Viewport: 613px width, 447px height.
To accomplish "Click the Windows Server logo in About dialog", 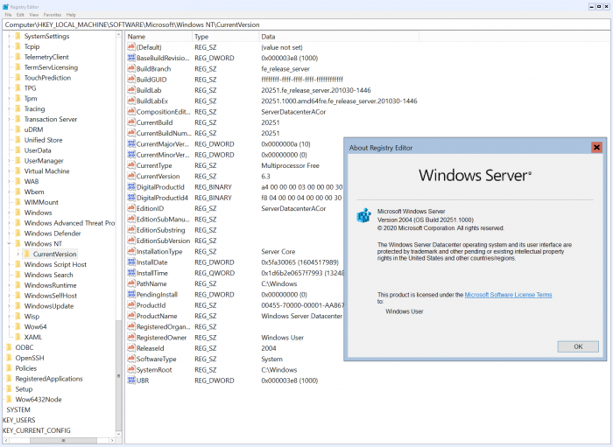I will 475,175.
